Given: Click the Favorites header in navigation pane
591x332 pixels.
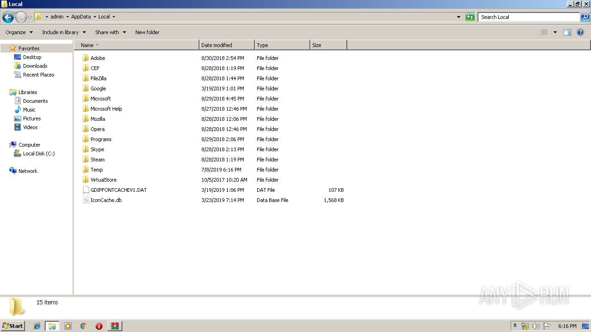Looking at the screenshot, I should (29, 48).
